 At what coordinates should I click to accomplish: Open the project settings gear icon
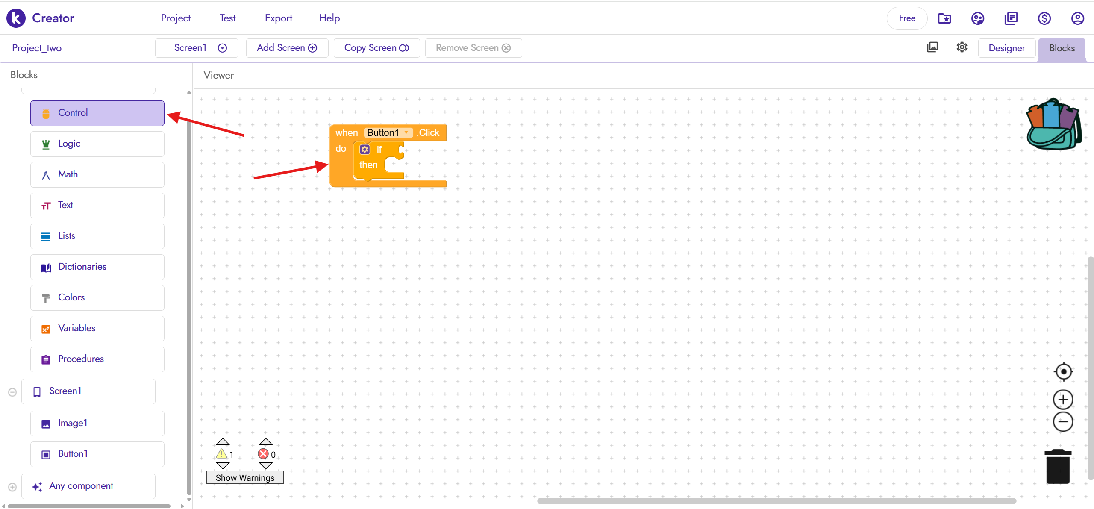pyautogui.click(x=962, y=47)
